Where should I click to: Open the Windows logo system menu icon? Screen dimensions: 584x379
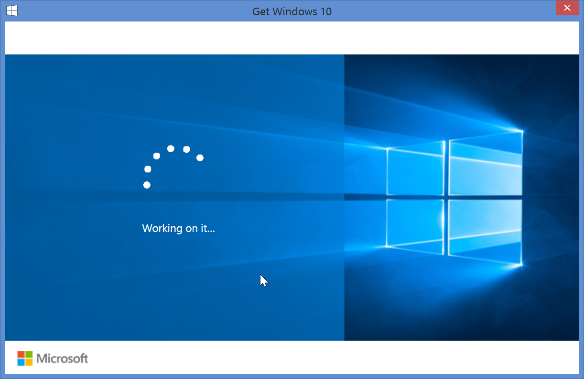coord(12,11)
